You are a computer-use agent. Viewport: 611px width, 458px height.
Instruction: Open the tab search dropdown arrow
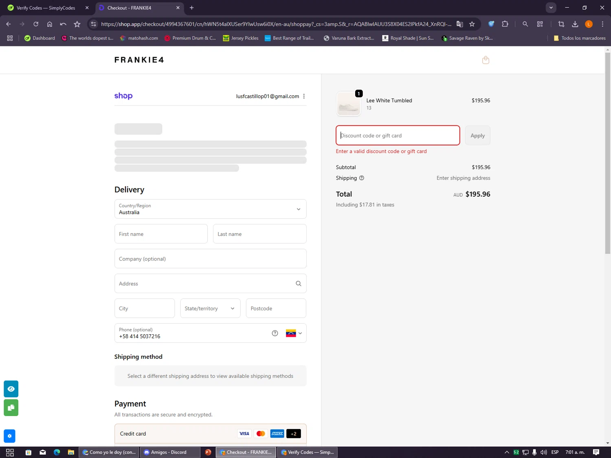pyautogui.click(x=551, y=8)
